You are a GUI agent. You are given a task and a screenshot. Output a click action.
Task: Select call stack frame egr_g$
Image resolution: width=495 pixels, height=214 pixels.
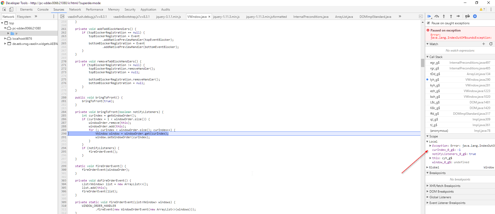pyautogui.click(x=460, y=62)
